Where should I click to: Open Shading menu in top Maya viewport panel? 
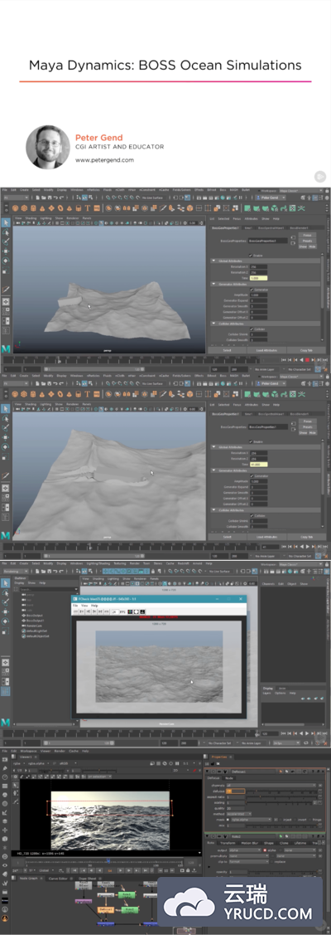pyautogui.click(x=29, y=218)
